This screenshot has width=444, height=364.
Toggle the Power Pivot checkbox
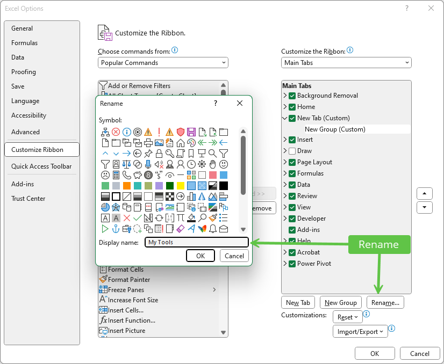tap(292, 264)
